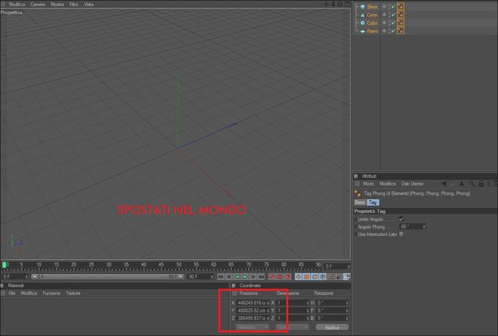Go to the end of the animation
This screenshot has width=498, height=336.
[261, 277]
